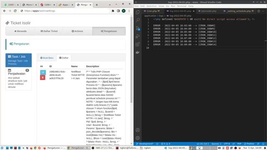Open OBS 27.2.1 taskbar window
The height and width of the screenshot is (150, 267).
103,148
